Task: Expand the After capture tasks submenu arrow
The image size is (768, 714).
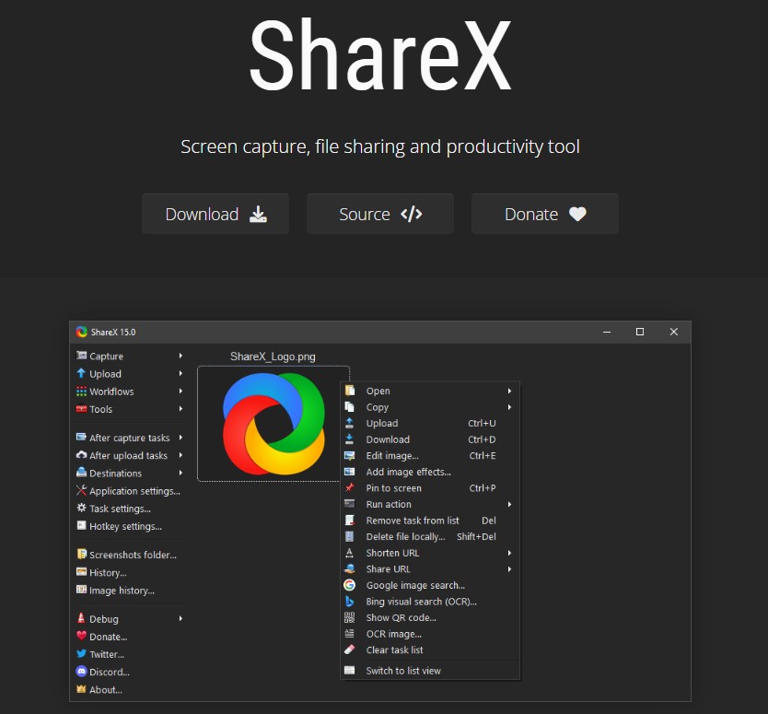Action: click(180, 437)
